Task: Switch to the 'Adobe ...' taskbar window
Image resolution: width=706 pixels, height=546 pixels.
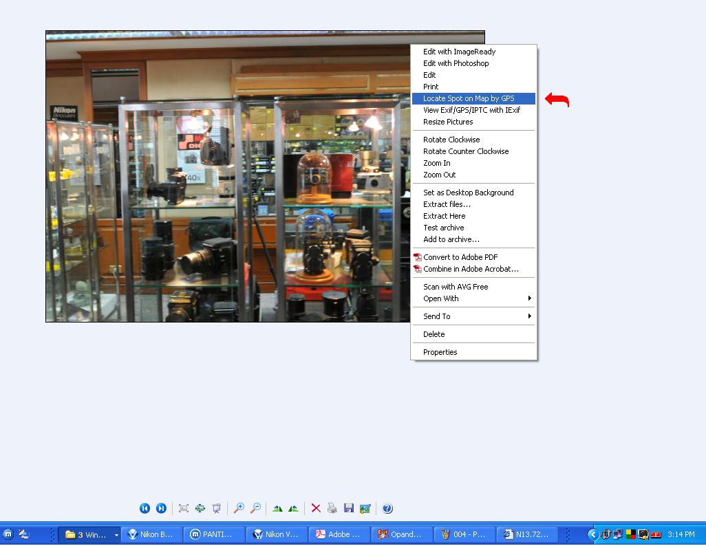Action: [x=340, y=534]
